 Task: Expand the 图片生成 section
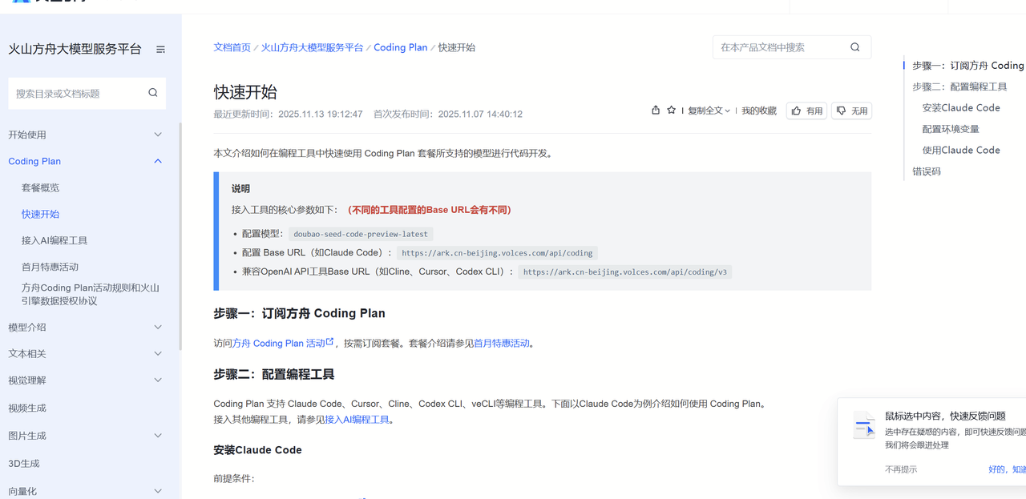(158, 436)
